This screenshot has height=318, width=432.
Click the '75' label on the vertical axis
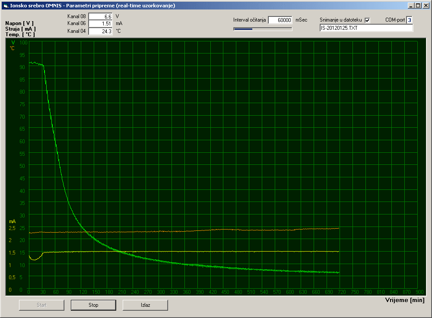[22, 104]
